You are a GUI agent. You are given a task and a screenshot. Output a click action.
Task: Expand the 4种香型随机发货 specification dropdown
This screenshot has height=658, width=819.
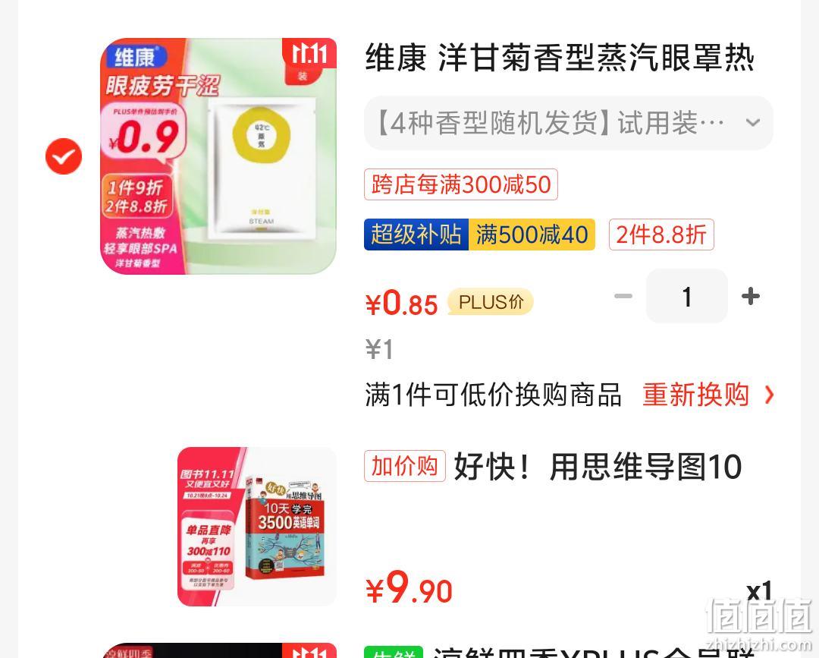click(x=568, y=123)
